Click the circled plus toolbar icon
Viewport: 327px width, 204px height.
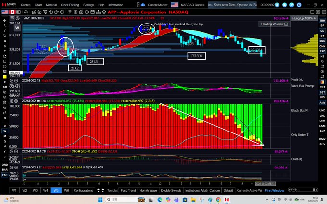[x=87, y=12]
